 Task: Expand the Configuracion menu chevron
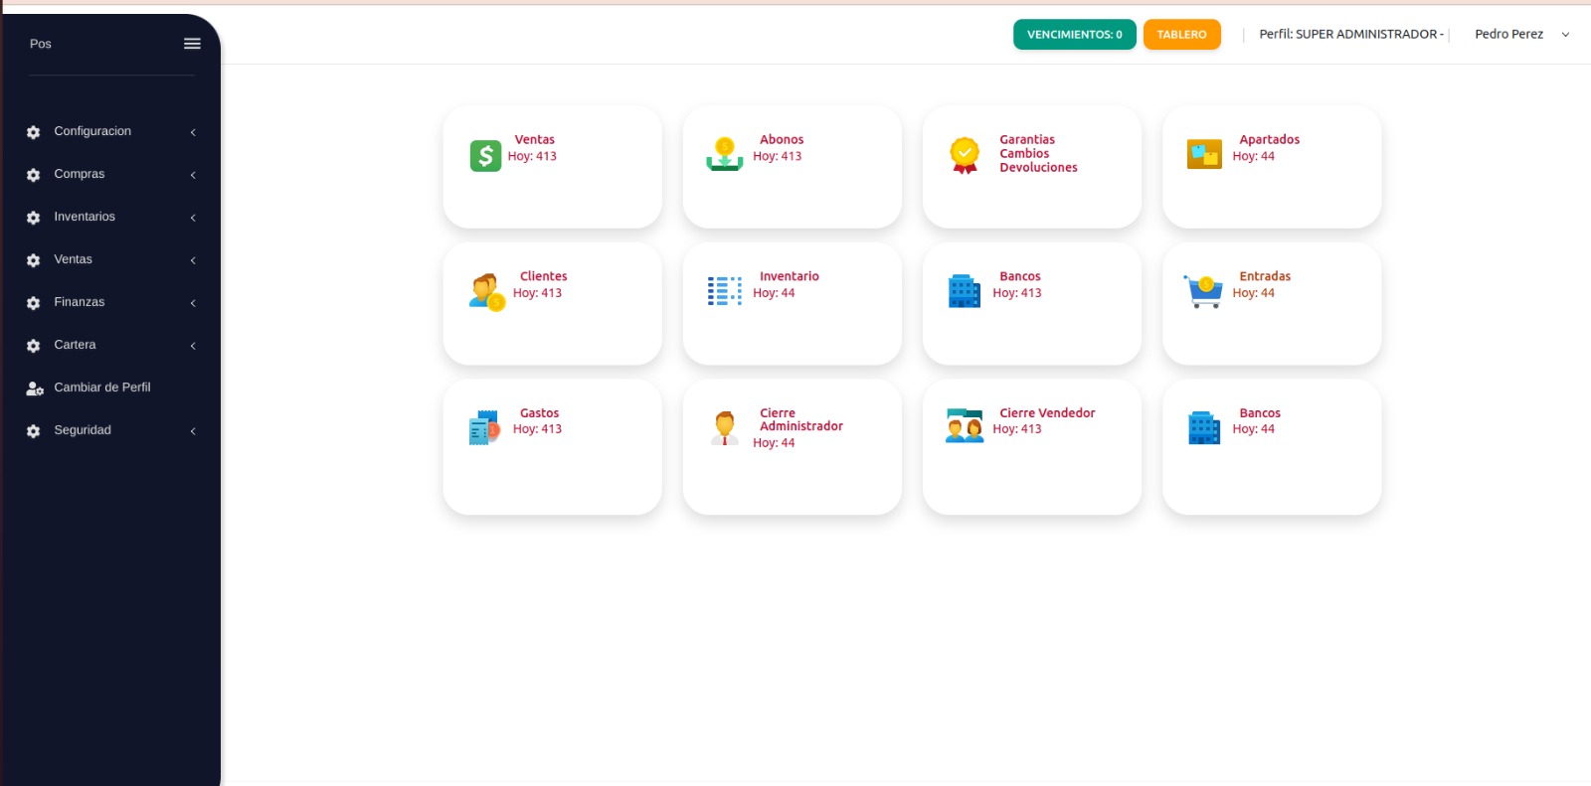[x=193, y=132]
